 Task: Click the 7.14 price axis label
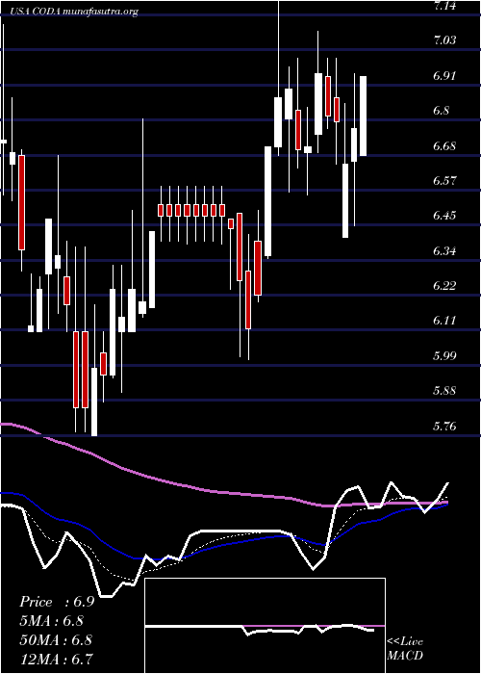click(445, 6)
